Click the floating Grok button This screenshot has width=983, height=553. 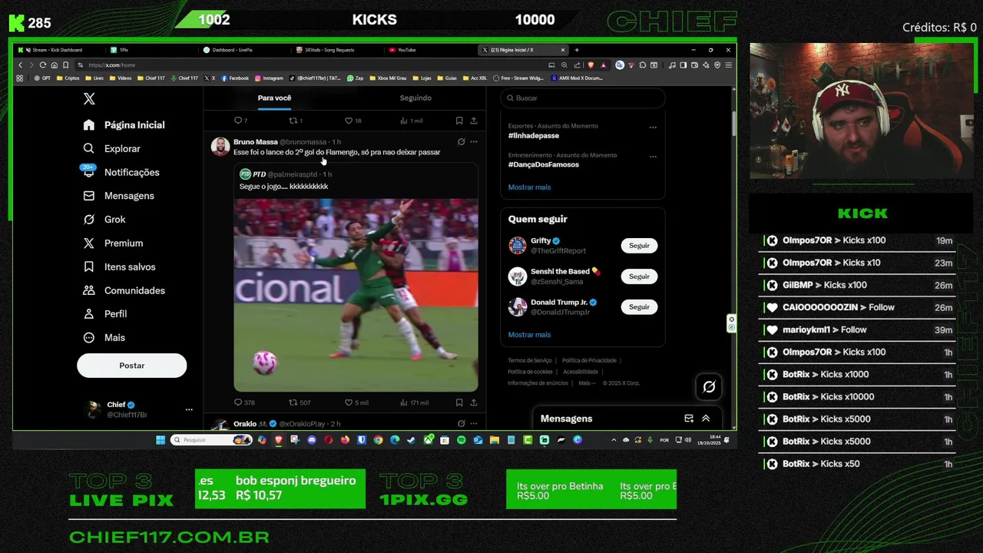(x=709, y=387)
